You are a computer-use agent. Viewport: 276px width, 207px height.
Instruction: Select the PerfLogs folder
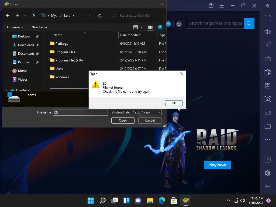[62, 44]
